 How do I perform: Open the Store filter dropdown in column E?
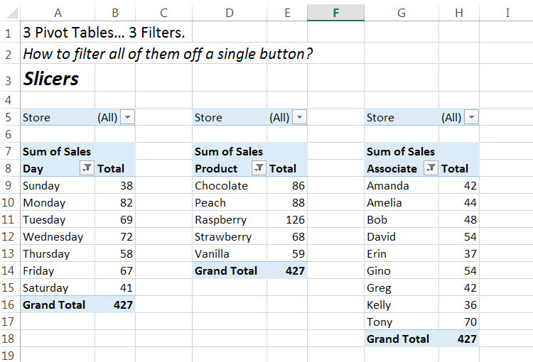pos(299,118)
